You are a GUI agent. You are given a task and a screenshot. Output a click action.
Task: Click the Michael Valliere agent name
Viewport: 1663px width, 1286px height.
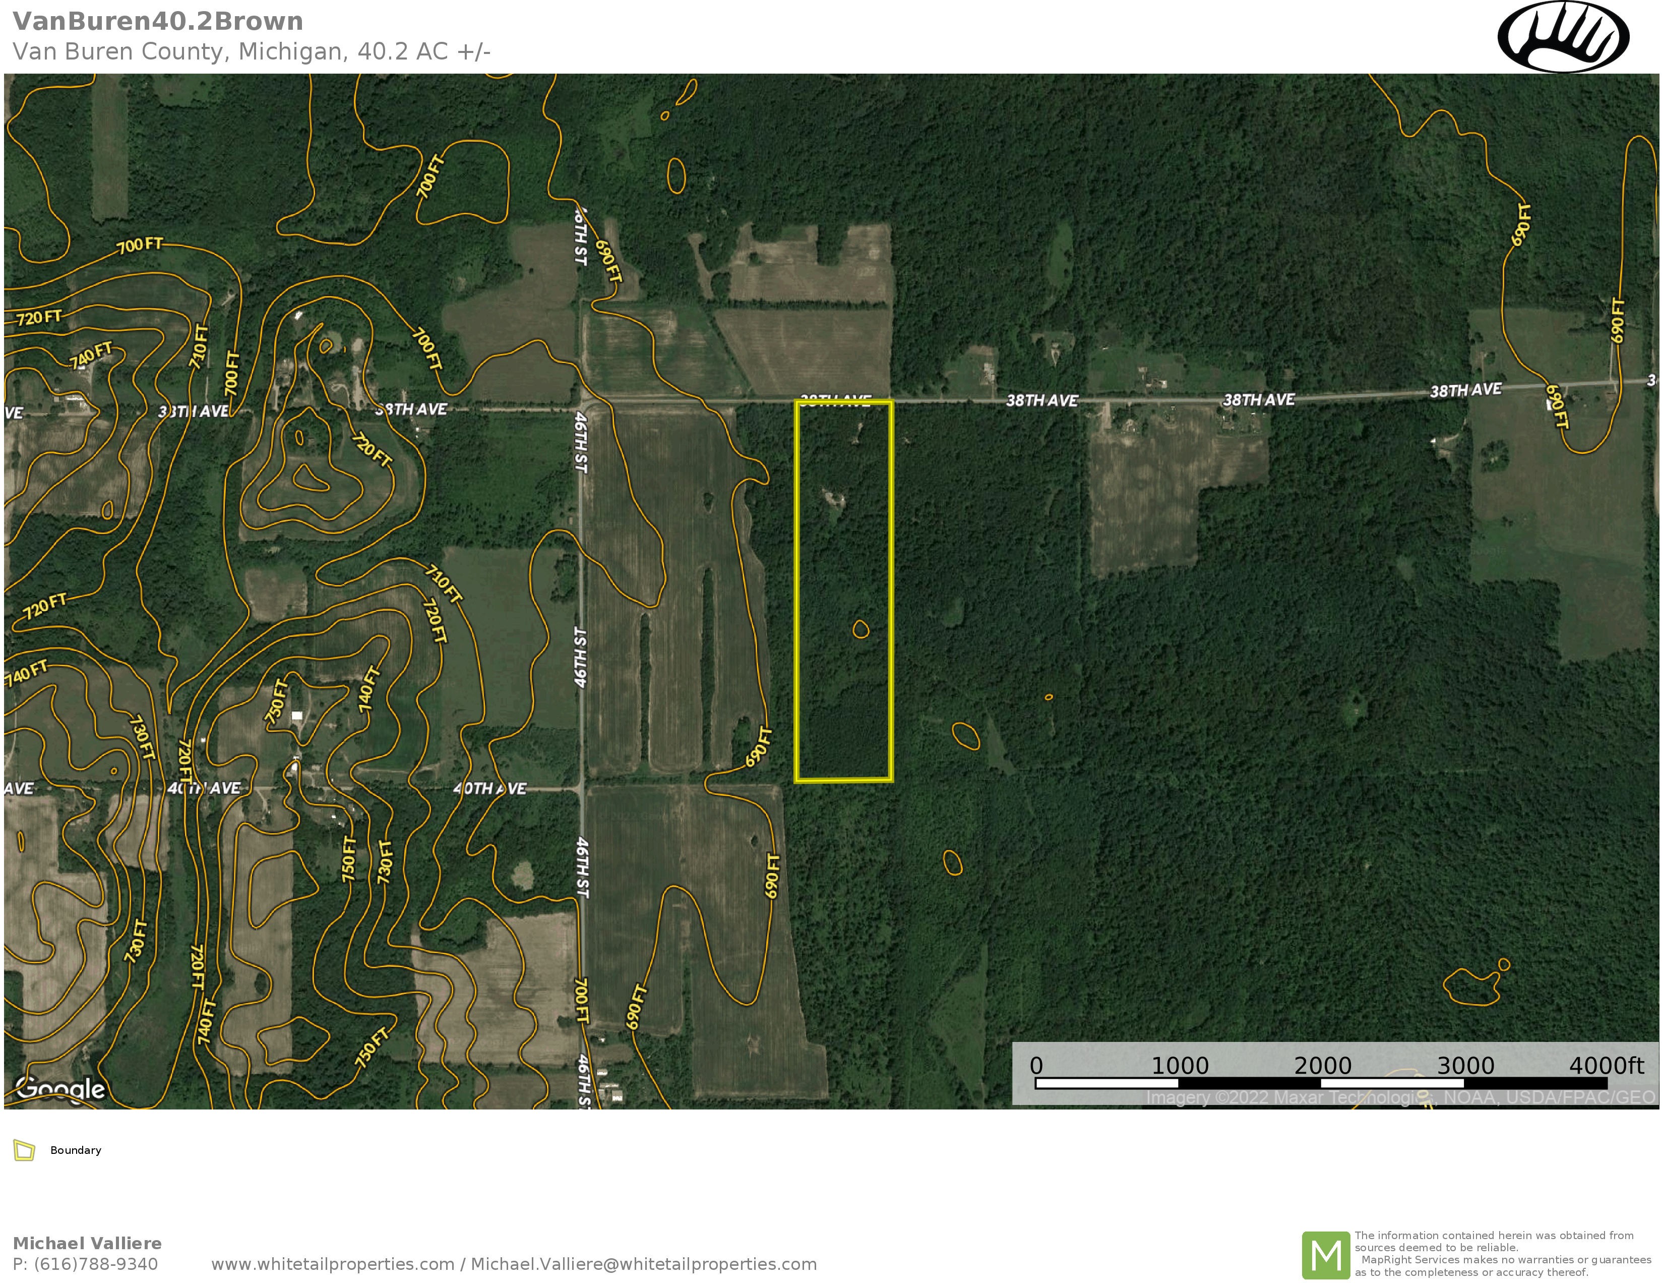[x=88, y=1243]
